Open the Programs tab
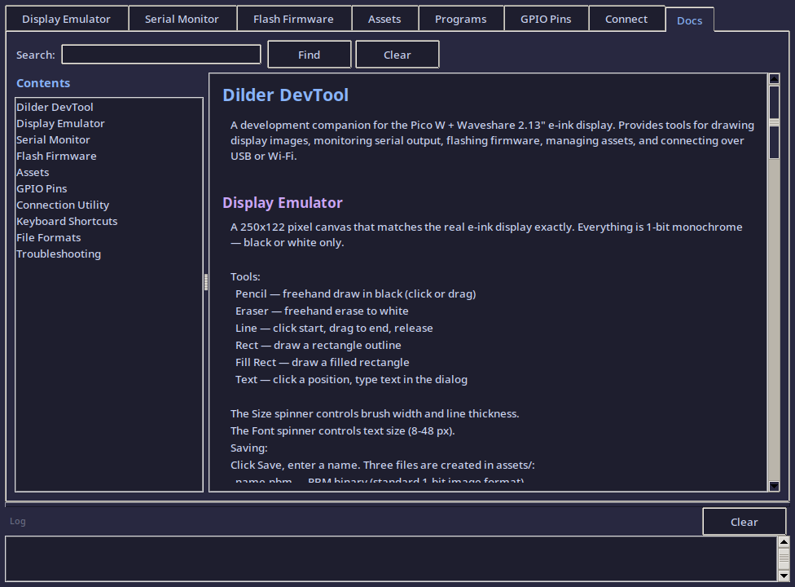 pos(460,19)
